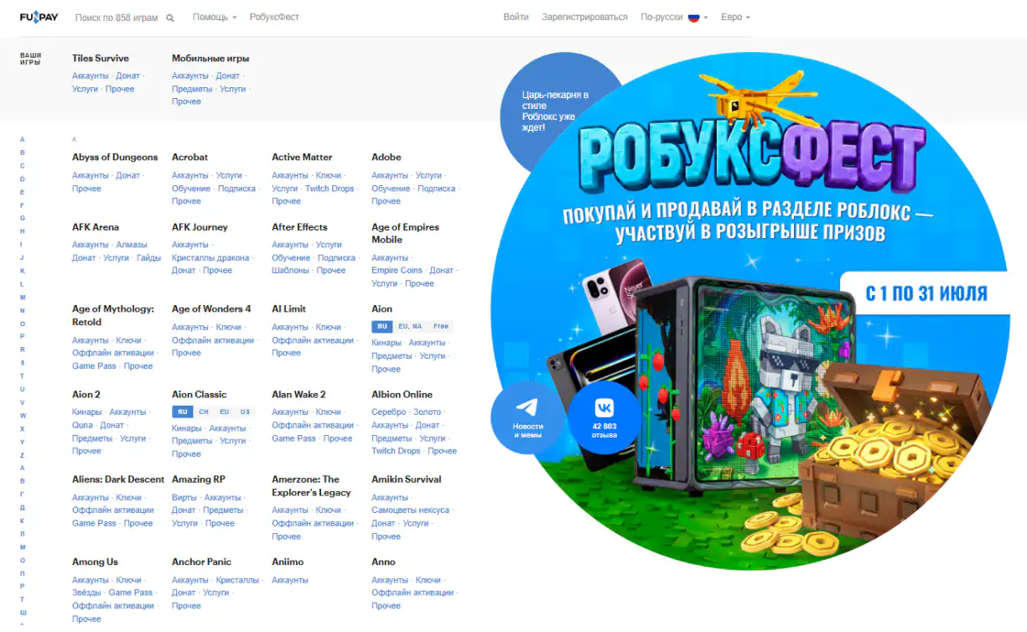Open Золото under Albion Online
Screen dimensions: 1027x632
point(427,412)
